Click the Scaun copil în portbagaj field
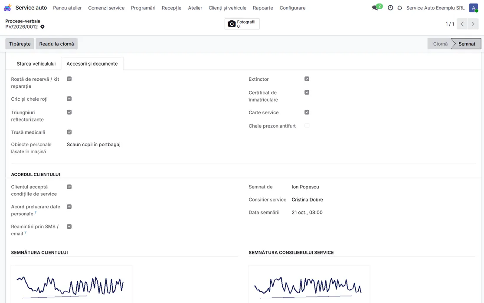The height and width of the screenshot is (303, 484). coord(94,145)
